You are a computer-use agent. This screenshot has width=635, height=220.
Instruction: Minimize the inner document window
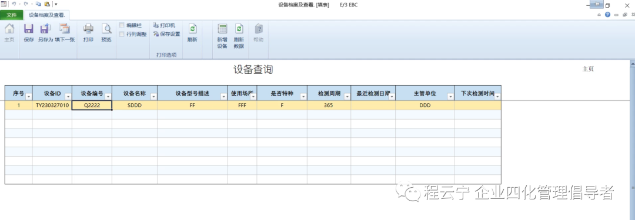(x=616, y=15)
